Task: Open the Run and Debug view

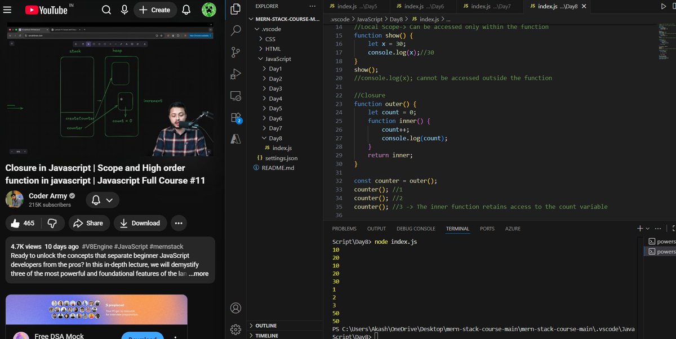Action: pyautogui.click(x=236, y=74)
